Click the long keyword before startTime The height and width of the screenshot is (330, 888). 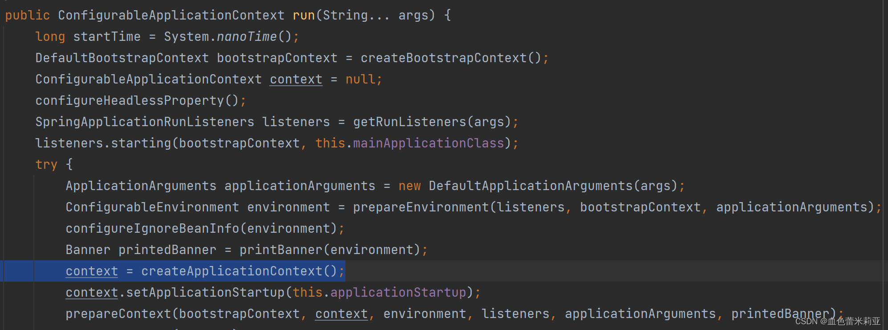[x=50, y=36]
